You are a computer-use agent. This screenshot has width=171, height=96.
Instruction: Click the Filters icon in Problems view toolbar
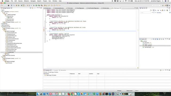tap(161, 70)
